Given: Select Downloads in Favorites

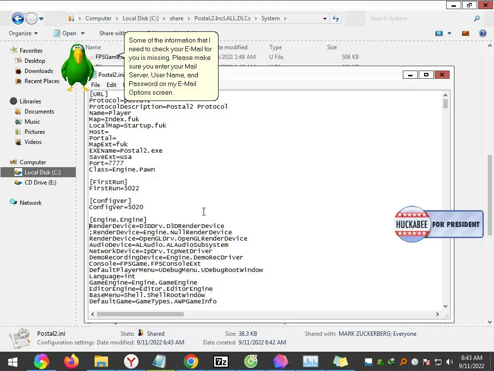Looking at the screenshot, I should coord(39,71).
